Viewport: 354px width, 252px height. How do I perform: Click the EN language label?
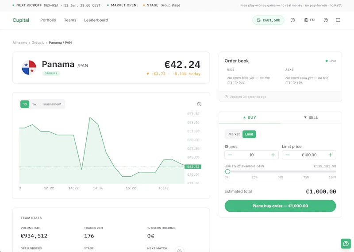[312, 20]
